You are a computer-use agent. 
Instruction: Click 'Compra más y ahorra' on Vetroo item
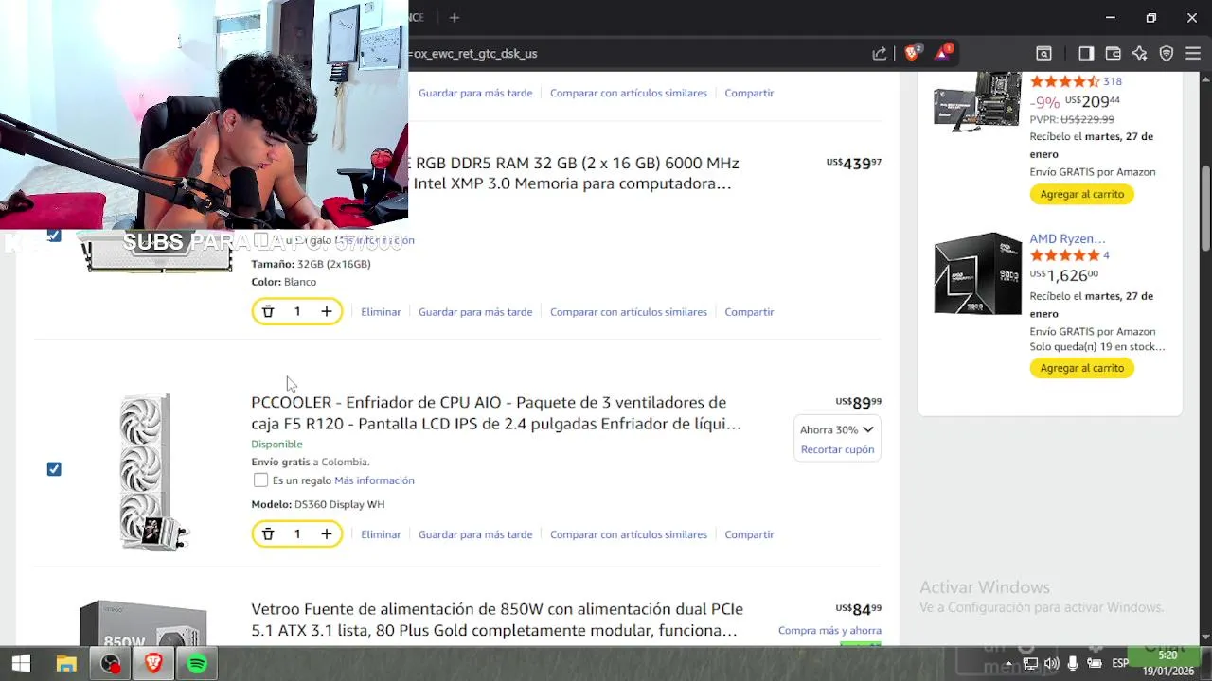[x=829, y=630]
